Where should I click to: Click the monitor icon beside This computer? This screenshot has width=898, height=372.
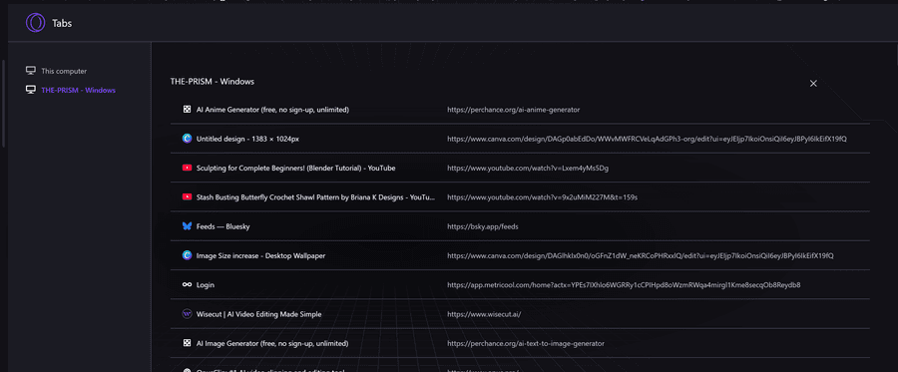(x=31, y=71)
